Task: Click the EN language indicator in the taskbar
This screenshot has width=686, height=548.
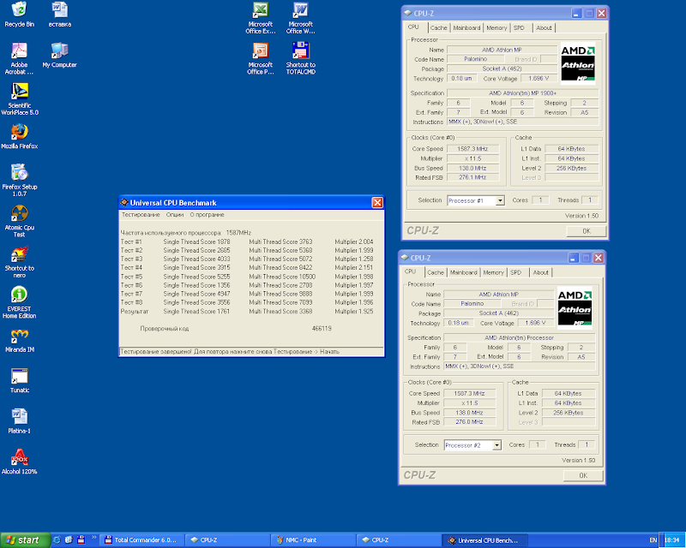Action: 653,540
